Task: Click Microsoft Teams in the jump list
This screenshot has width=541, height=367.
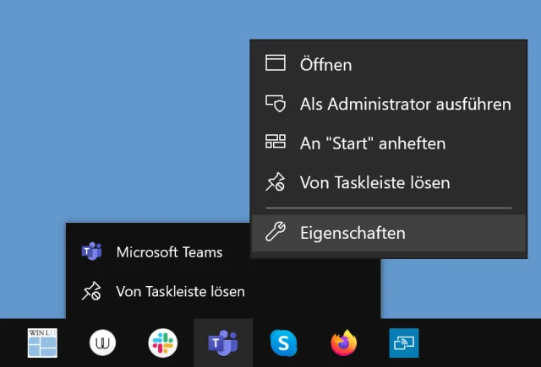Action: pos(158,252)
